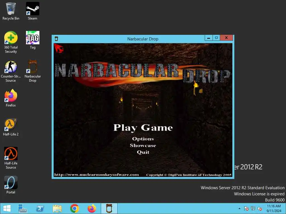This screenshot has width=286, height=214.
Task: Launch PowerShell from the taskbar
Action: click(x=40, y=208)
